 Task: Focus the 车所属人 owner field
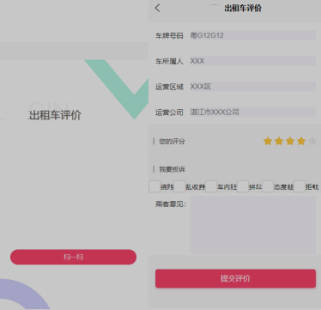point(253,61)
